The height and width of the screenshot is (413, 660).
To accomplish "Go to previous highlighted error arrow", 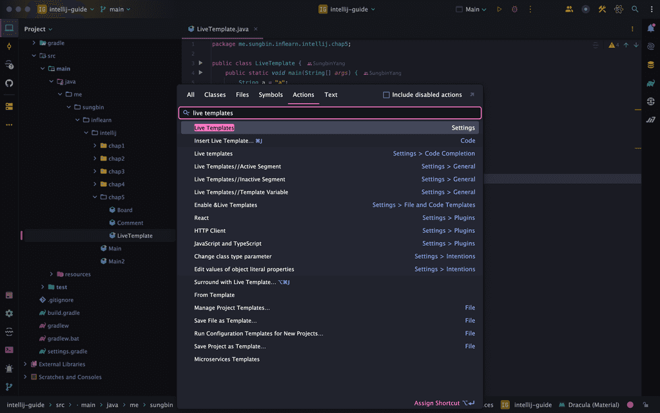I will click(x=626, y=45).
